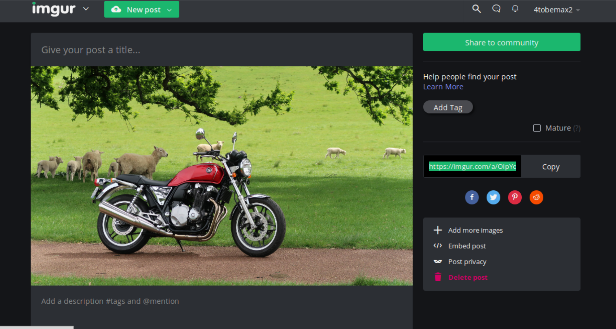Click Share to community button

(501, 42)
